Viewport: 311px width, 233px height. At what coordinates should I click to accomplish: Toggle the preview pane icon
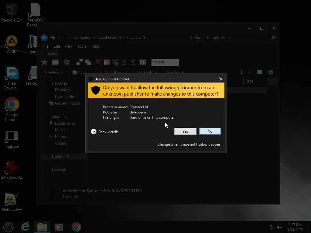(260, 72)
